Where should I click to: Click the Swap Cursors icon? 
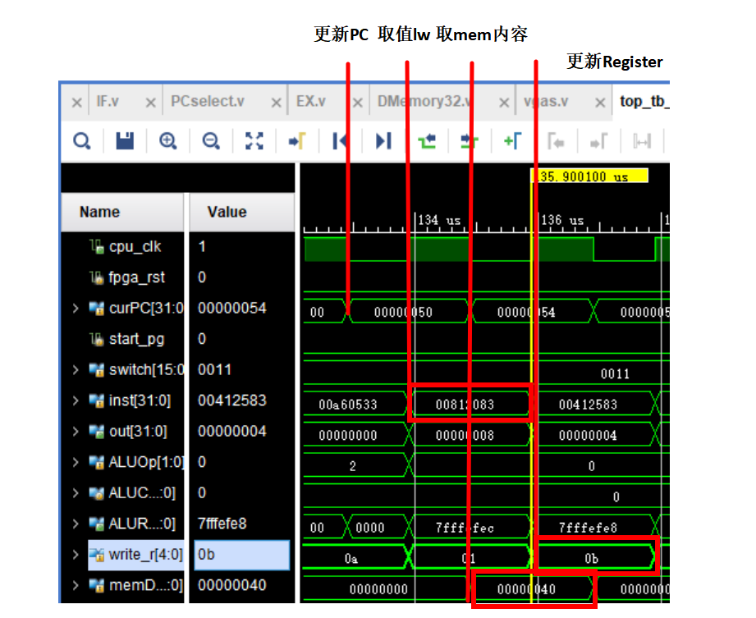coord(642,142)
